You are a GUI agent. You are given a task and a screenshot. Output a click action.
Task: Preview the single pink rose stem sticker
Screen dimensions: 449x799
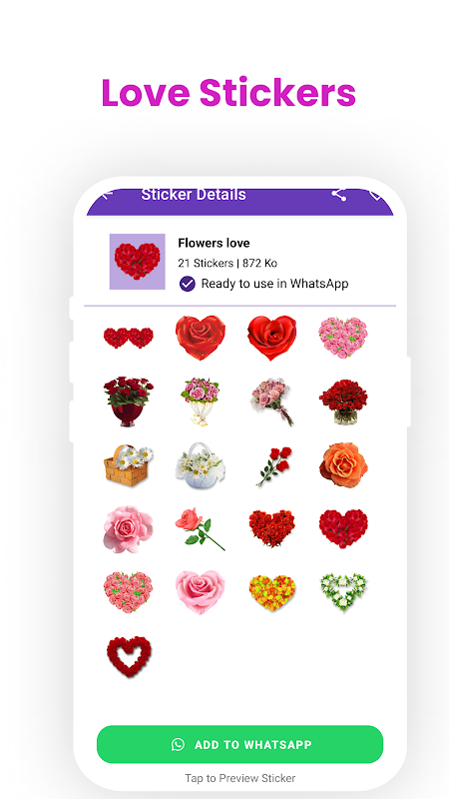(x=201, y=528)
